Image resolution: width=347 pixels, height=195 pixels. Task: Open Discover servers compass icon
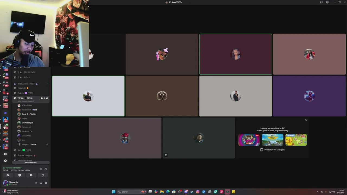[x=5, y=161]
